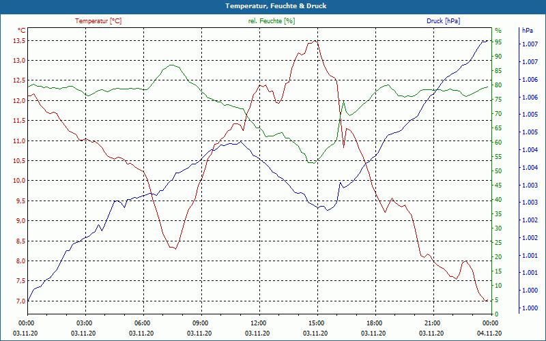Click the '11,0' temperature axis value

[19, 141]
